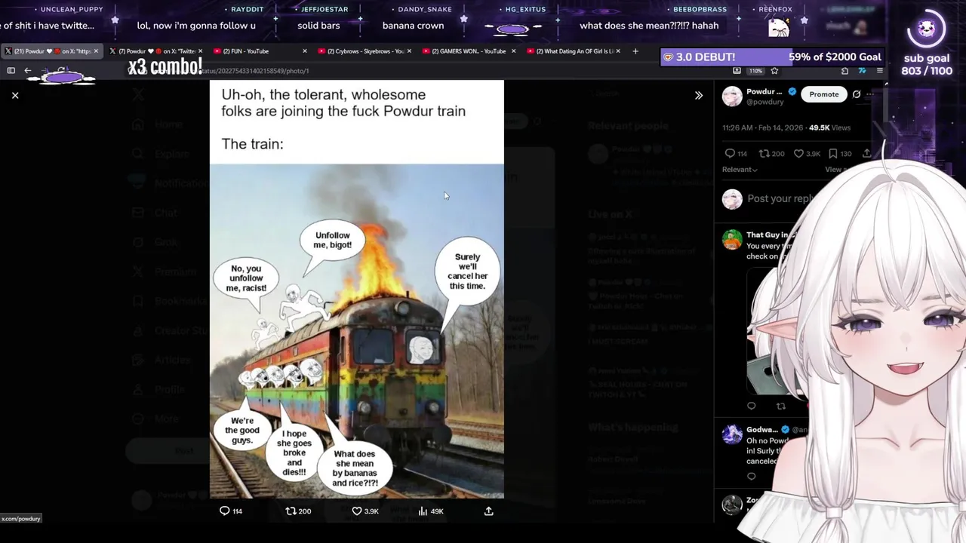Screen dimensions: 966x543
Task: Repost That Guy's comment
Action: coord(780,406)
